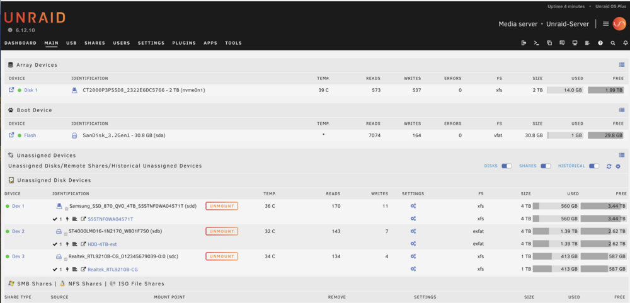630x303 pixels.
Task: Open the notifications bell icon
Action: (625, 43)
